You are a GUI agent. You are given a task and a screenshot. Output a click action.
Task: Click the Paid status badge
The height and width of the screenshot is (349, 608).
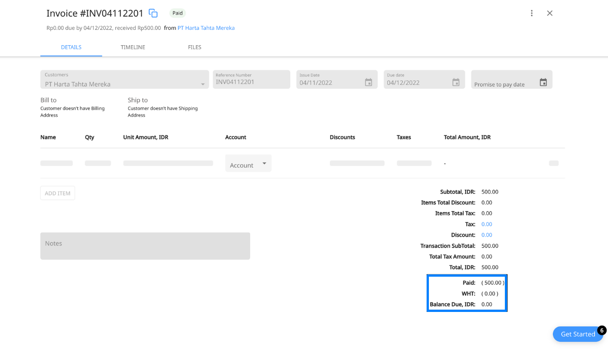(x=177, y=13)
